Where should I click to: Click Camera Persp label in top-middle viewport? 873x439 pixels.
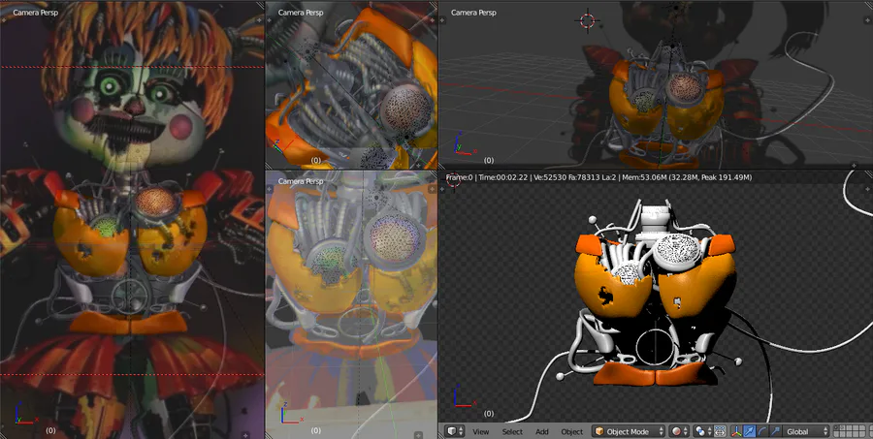[301, 13]
